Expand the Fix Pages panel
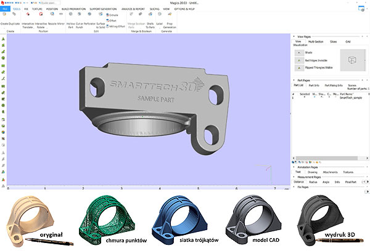The width and height of the screenshot is (370, 251). pyautogui.click(x=294, y=187)
